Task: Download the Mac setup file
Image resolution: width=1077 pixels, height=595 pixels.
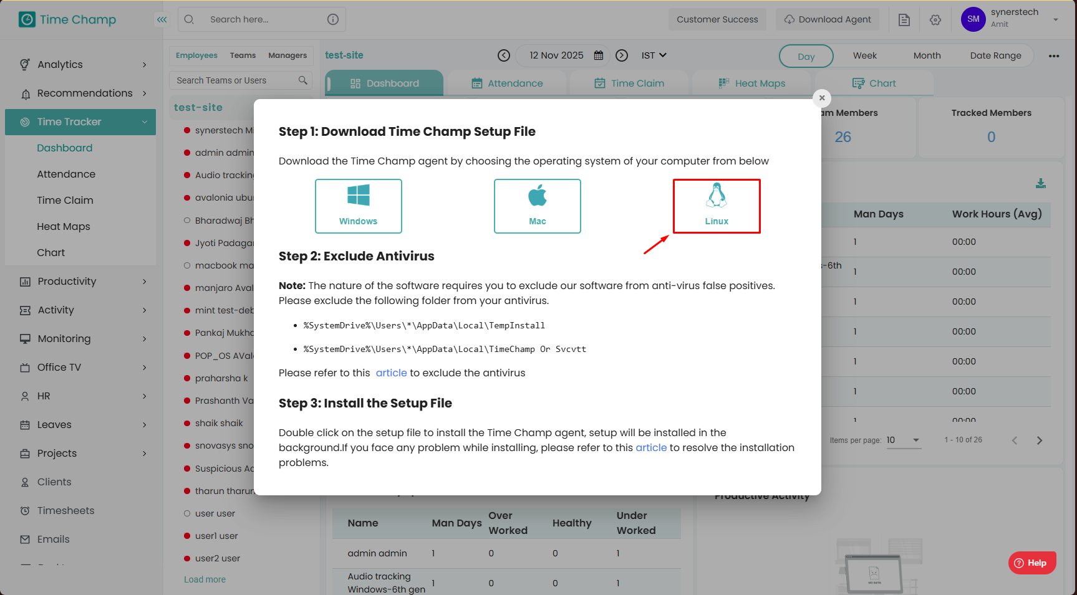Action: pyautogui.click(x=538, y=206)
